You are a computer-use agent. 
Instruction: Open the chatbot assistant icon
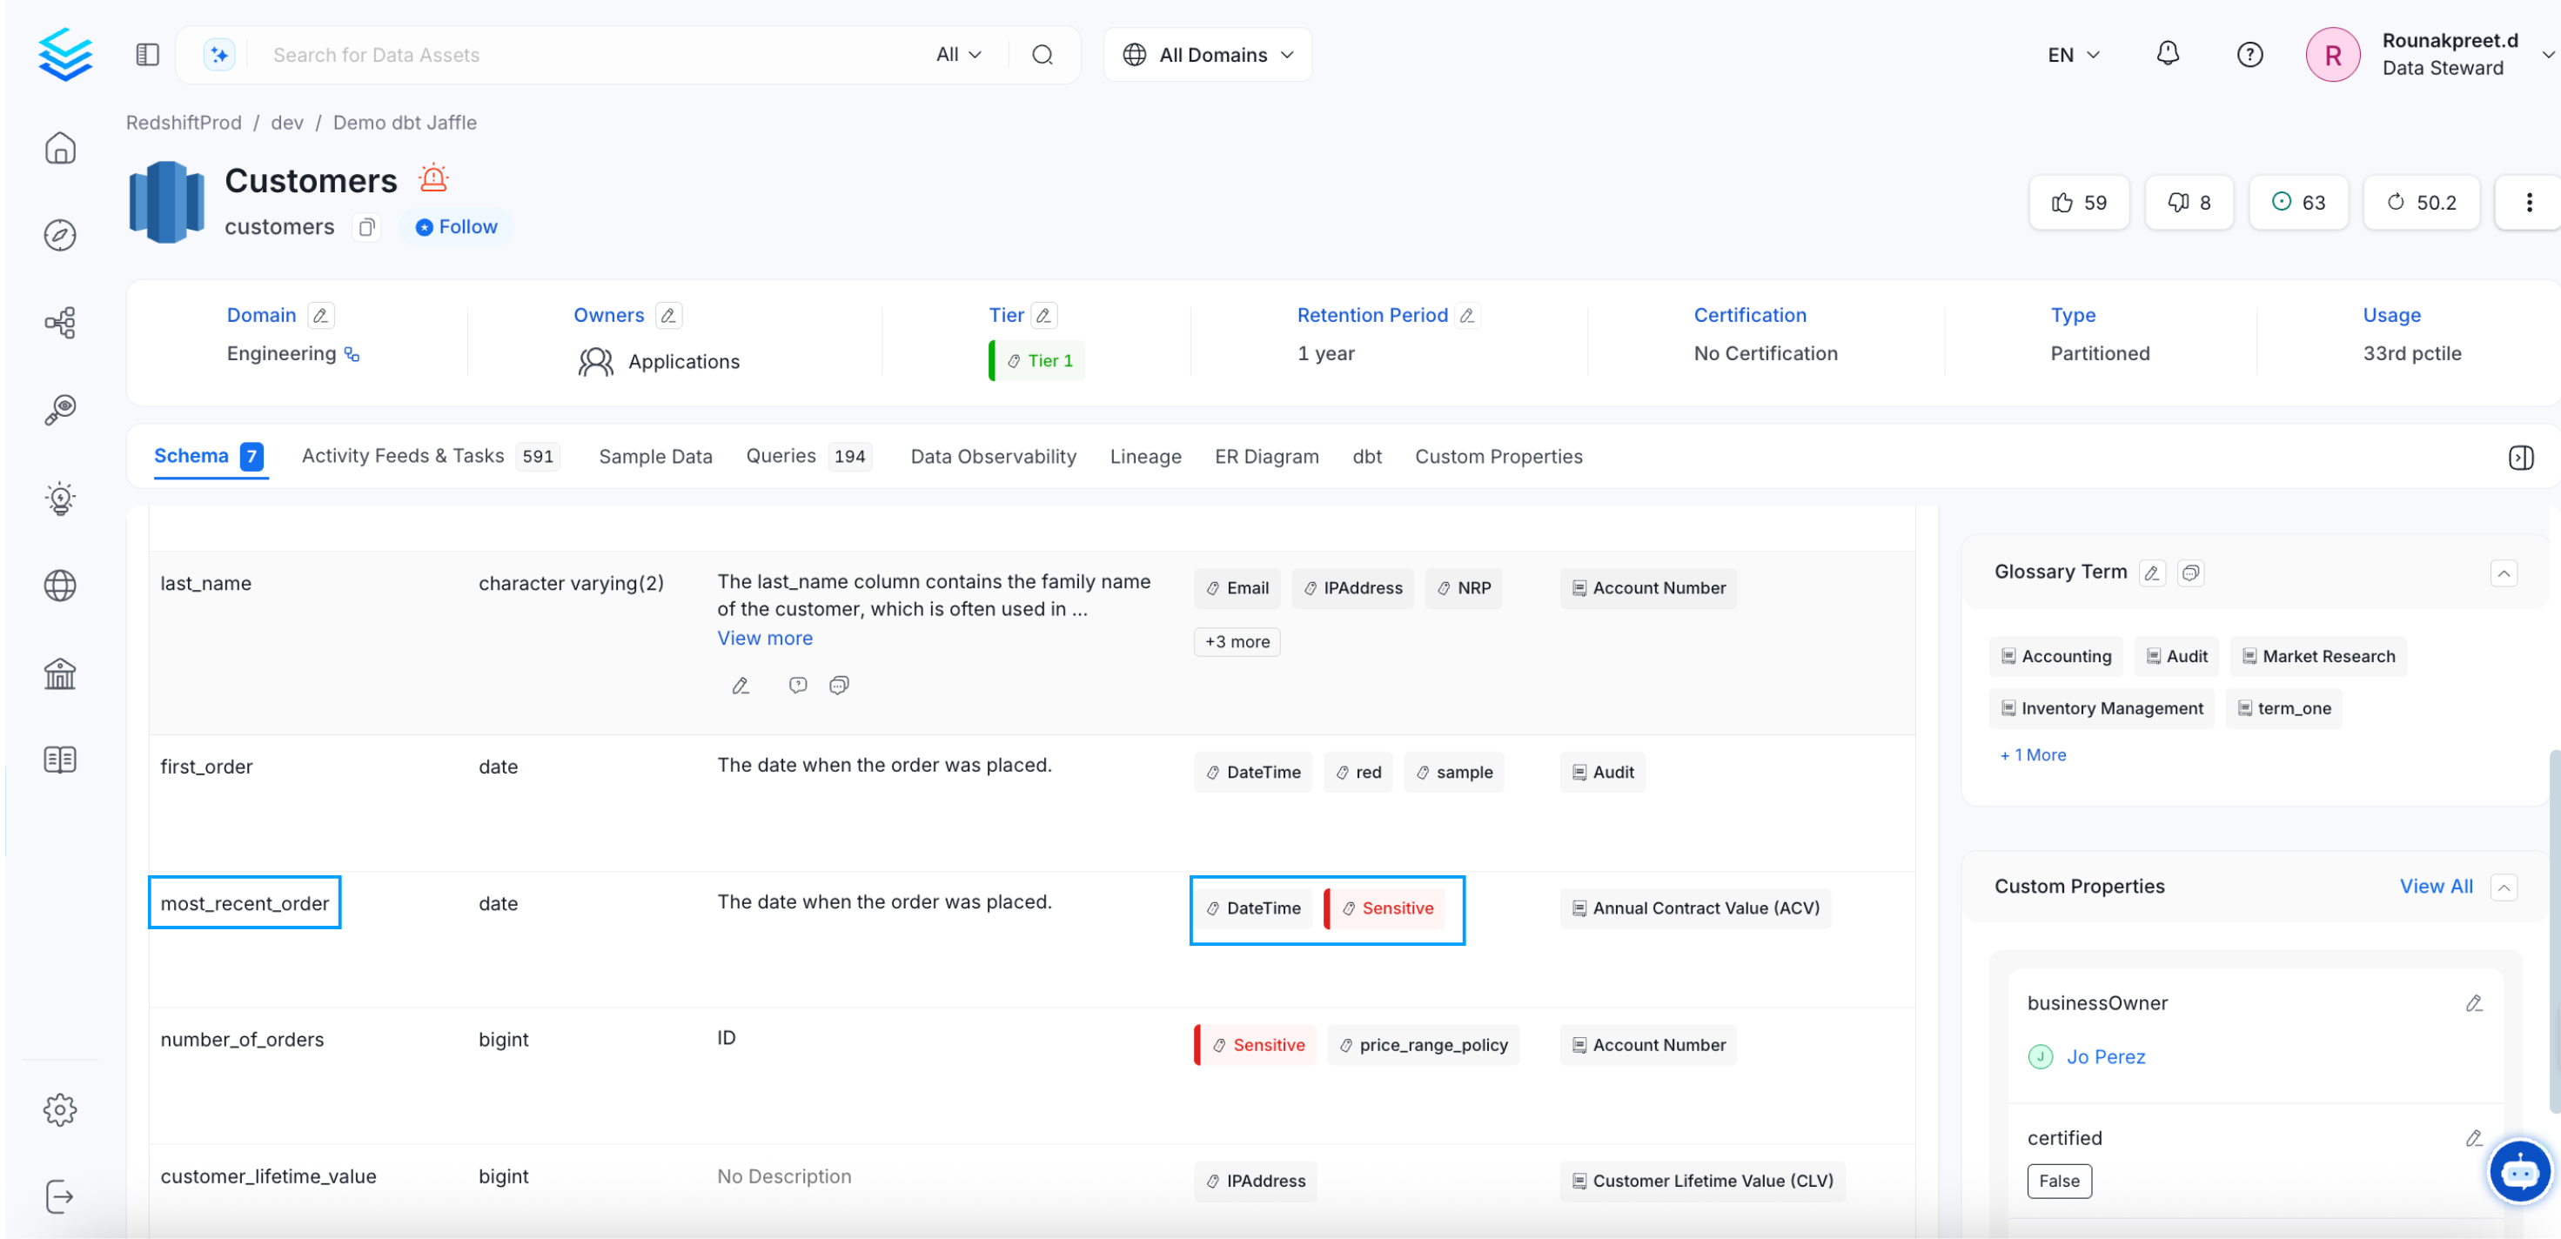tap(2518, 1172)
